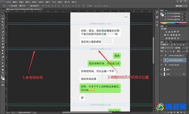The image size is (189, 114).
Task: Add an Invert adjustment layer
Action: pos(166,38)
